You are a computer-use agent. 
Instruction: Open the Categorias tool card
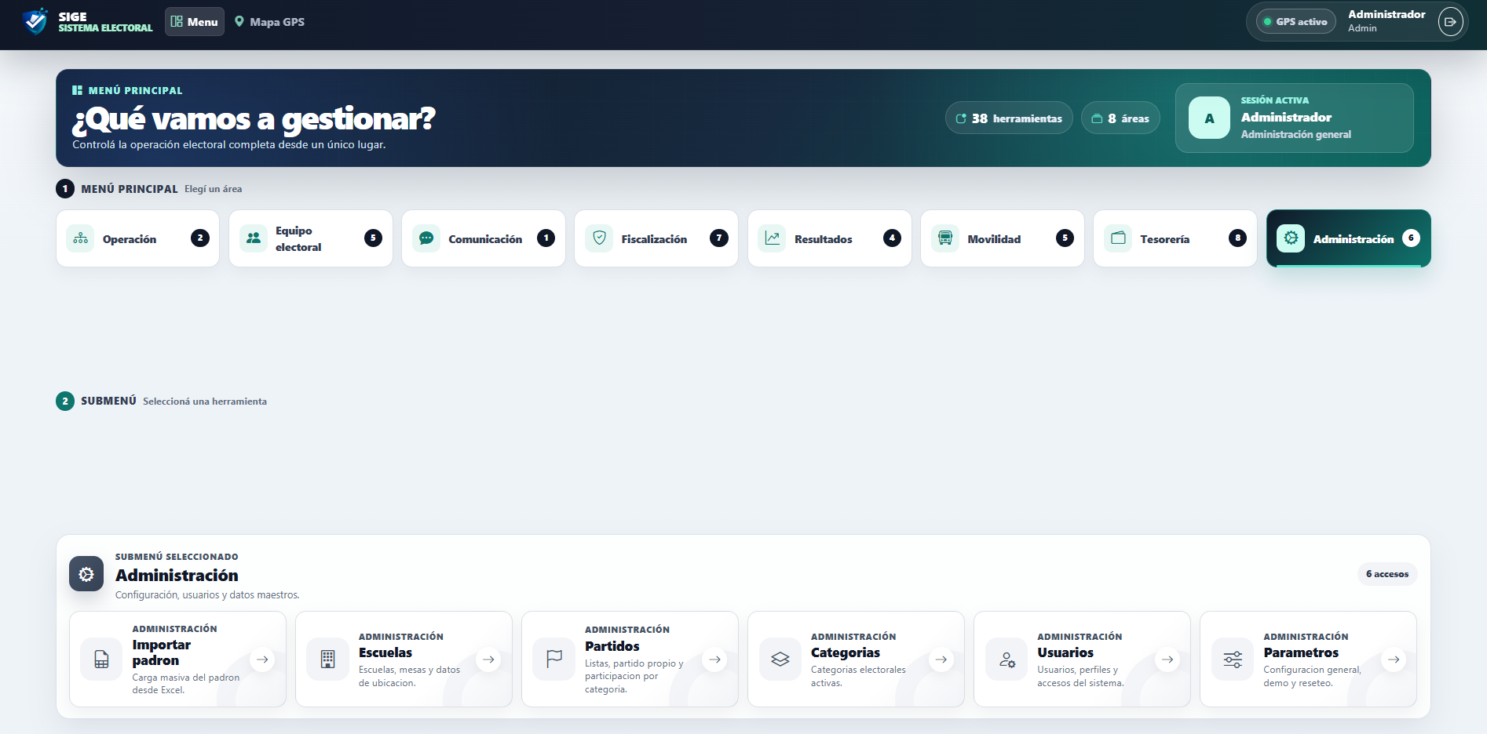point(856,660)
